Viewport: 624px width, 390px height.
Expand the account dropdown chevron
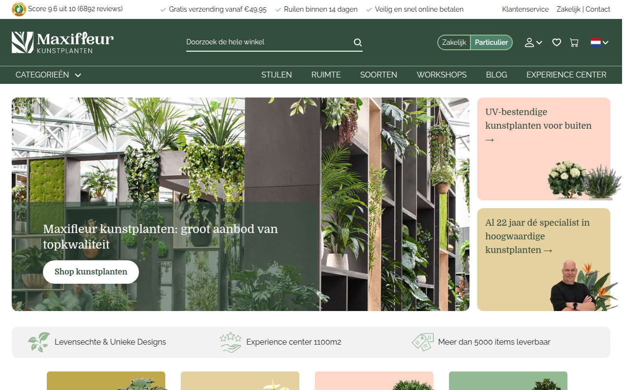539,43
